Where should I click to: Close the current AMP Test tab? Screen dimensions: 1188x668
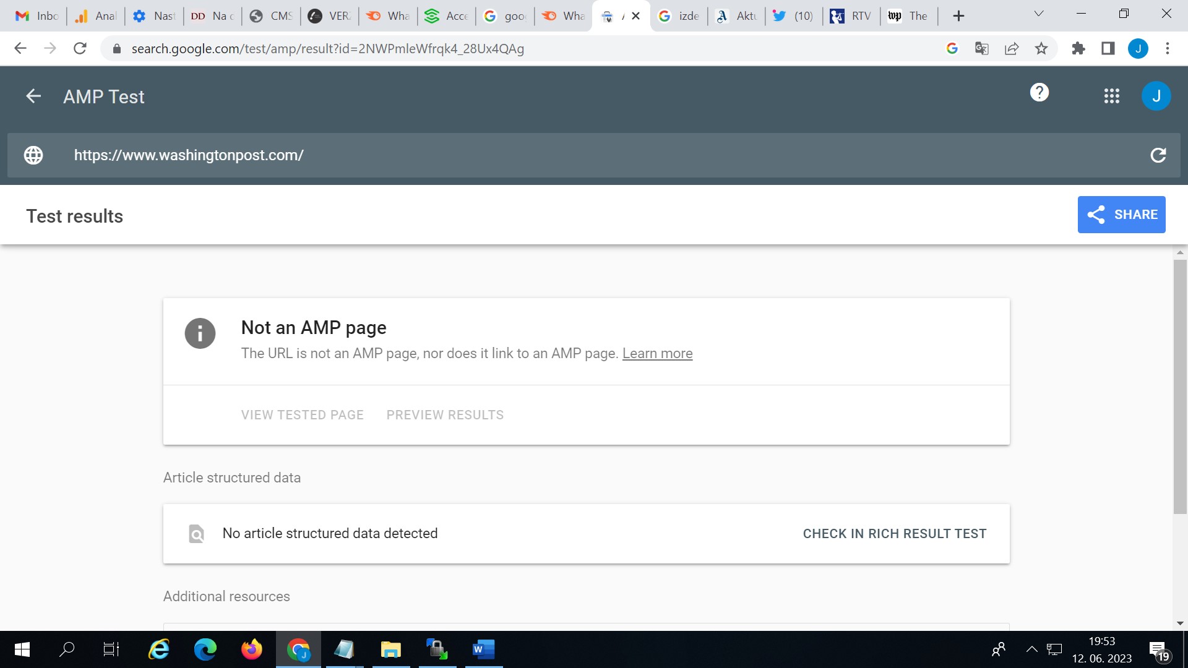635,16
